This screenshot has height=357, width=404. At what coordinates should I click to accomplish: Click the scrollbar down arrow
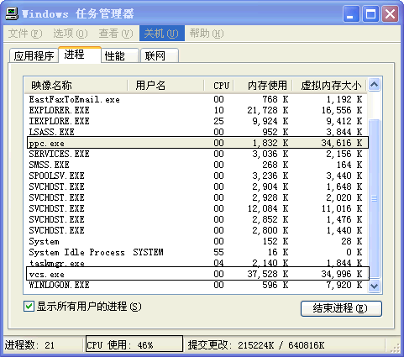(374, 286)
